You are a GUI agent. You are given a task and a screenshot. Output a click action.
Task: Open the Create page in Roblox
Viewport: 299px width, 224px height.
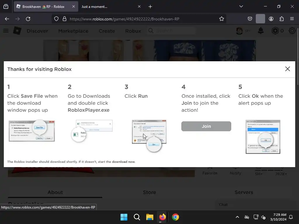click(x=107, y=31)
